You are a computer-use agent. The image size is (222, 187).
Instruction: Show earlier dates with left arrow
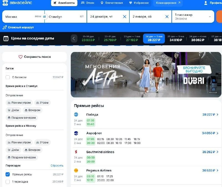[74, 38]
